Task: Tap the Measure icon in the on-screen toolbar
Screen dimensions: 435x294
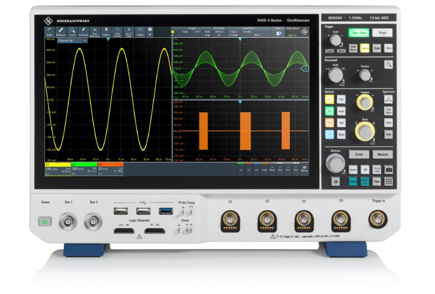Action: (61, 32)
